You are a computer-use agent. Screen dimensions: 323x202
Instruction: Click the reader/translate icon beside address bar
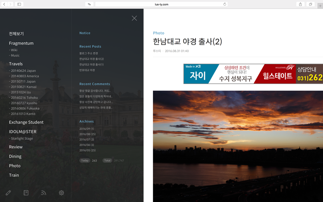pos(89,4)
